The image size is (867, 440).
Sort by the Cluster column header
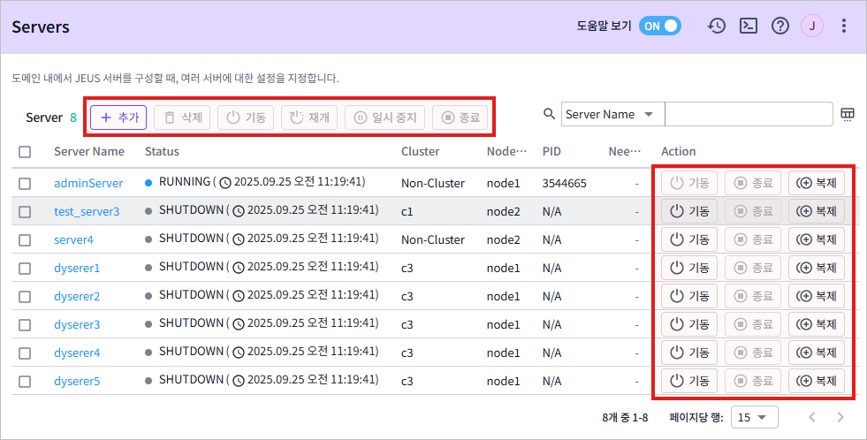[420, 152]
